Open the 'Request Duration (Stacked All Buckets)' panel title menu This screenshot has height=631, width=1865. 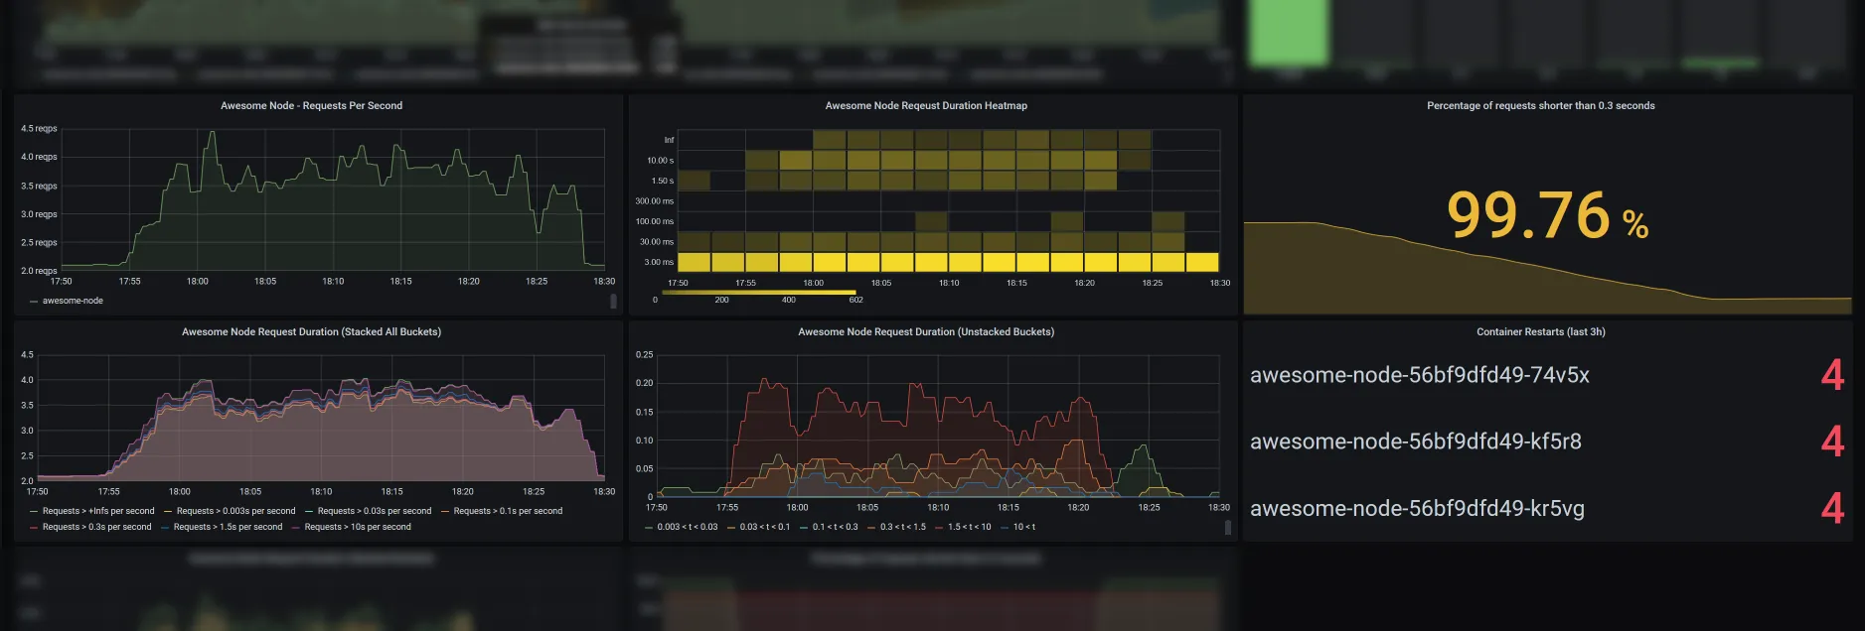[x=311, y=331]
